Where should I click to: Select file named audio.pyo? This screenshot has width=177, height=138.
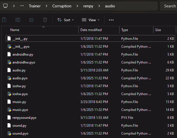click(x=20, y=78)
